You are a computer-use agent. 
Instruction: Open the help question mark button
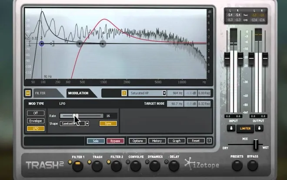tap(209, 141)
